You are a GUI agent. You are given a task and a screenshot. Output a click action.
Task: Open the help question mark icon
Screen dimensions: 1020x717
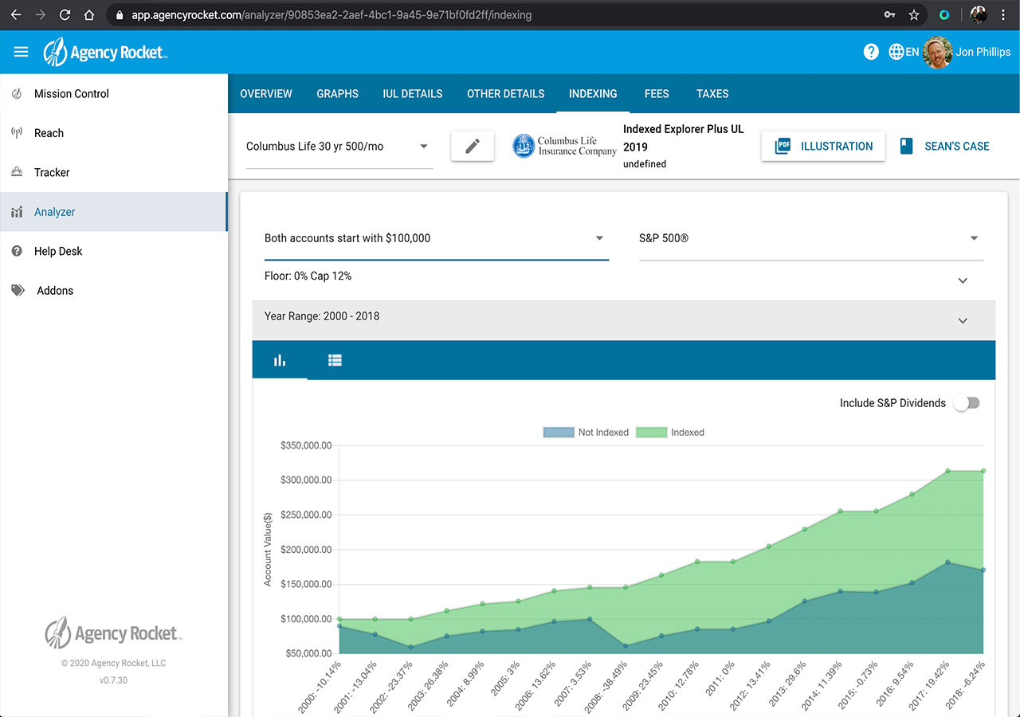point(871,52)
